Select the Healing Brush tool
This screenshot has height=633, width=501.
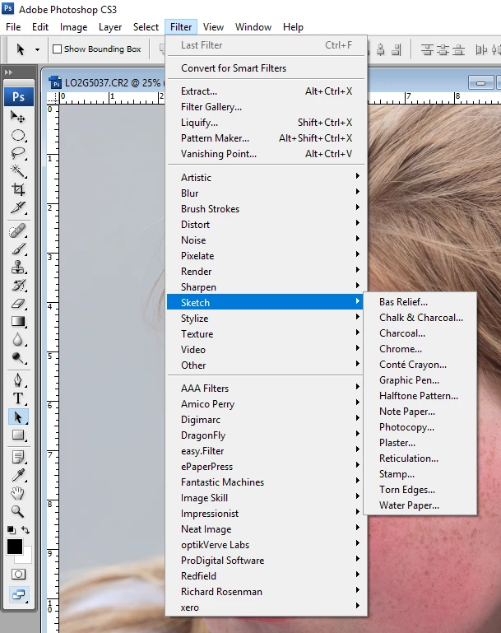pyautogui.click(x=18, y=231)
